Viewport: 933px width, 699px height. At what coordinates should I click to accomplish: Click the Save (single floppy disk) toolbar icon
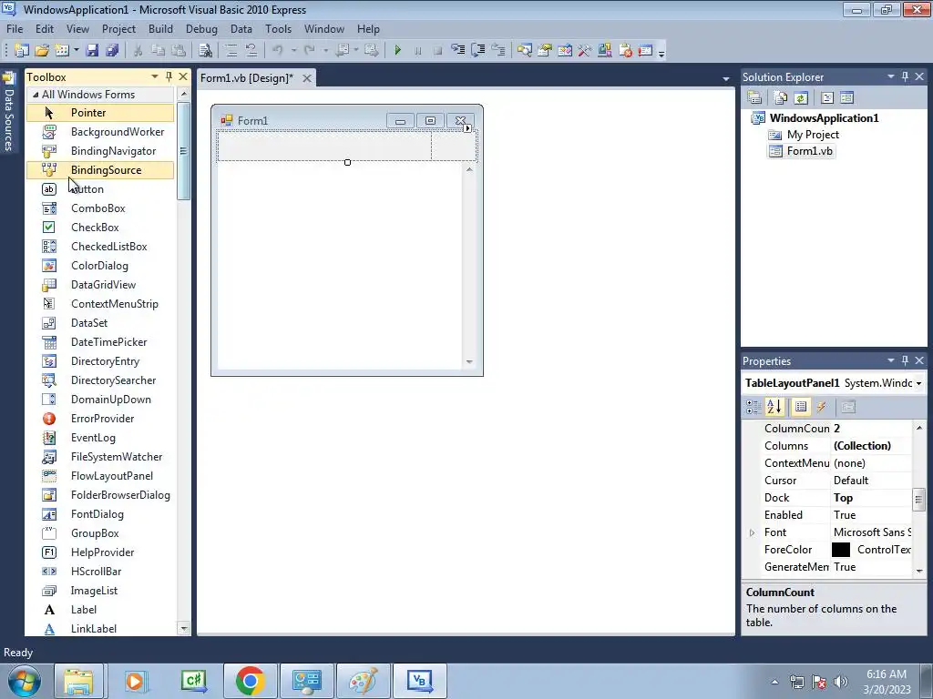point(92,51)
